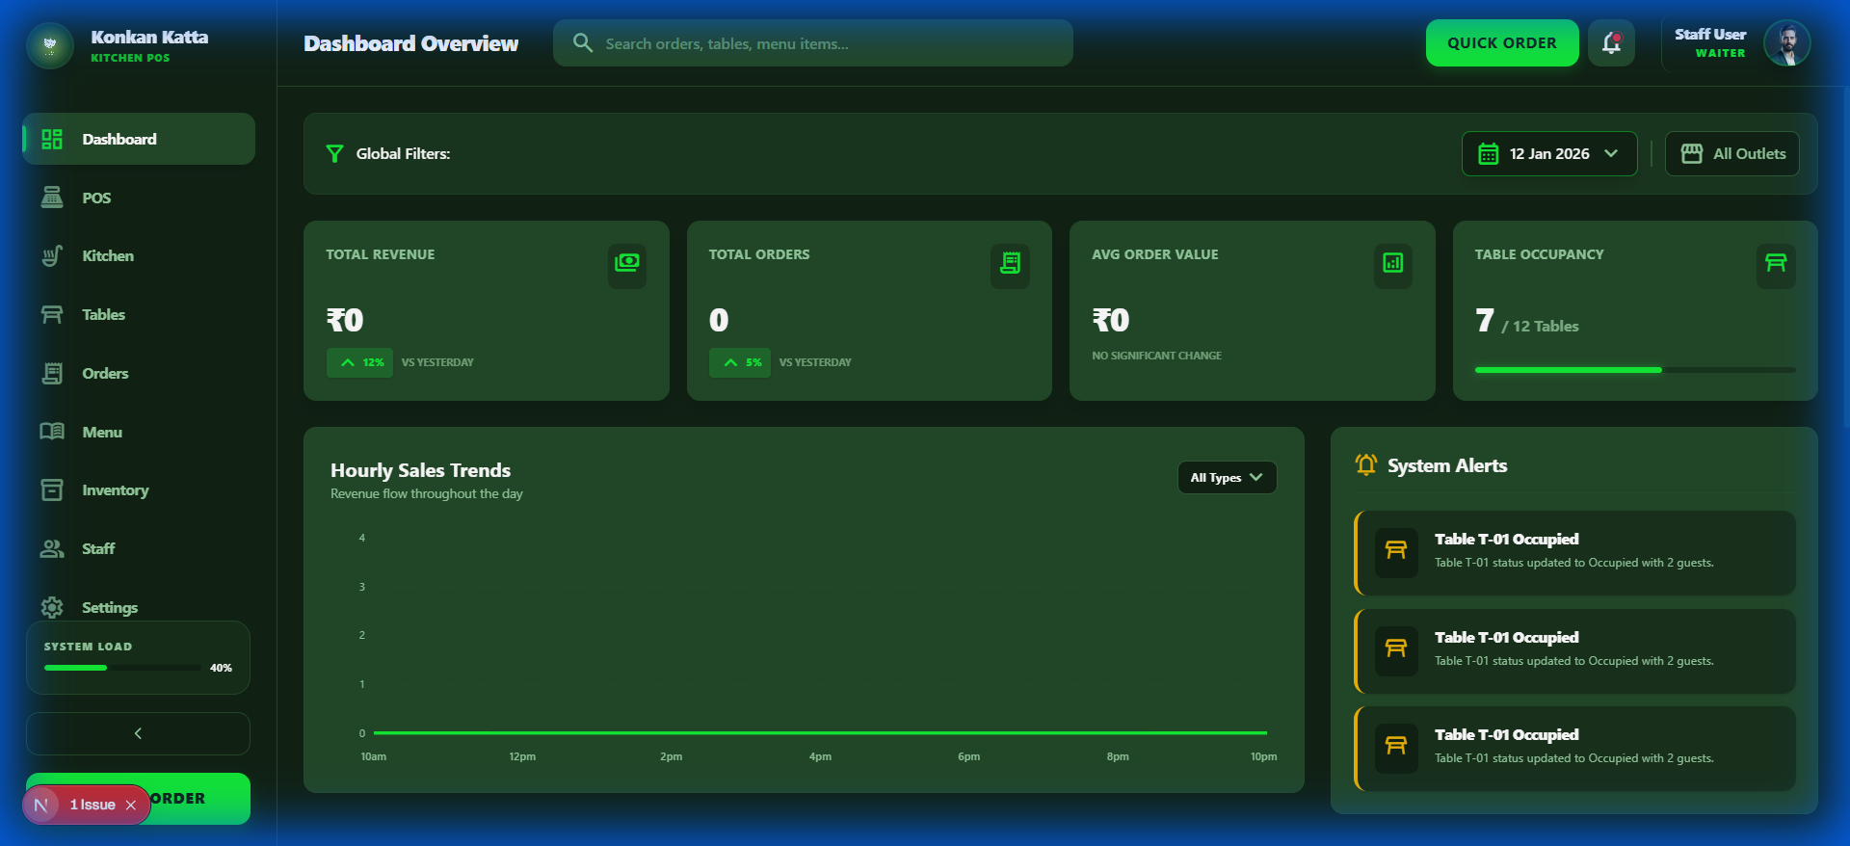
Task: Click the 10am axis label
Action: (x=374, y=757)
